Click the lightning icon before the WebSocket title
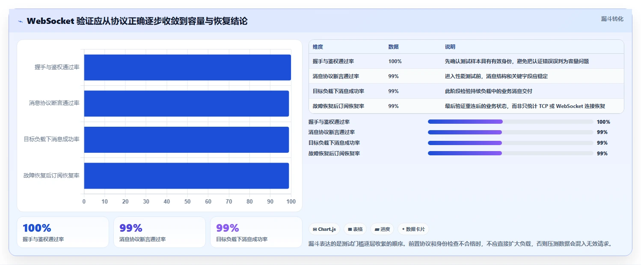641x265 pixels. [21, 21]
